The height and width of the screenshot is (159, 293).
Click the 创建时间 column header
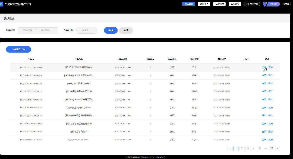coord(122,59)
